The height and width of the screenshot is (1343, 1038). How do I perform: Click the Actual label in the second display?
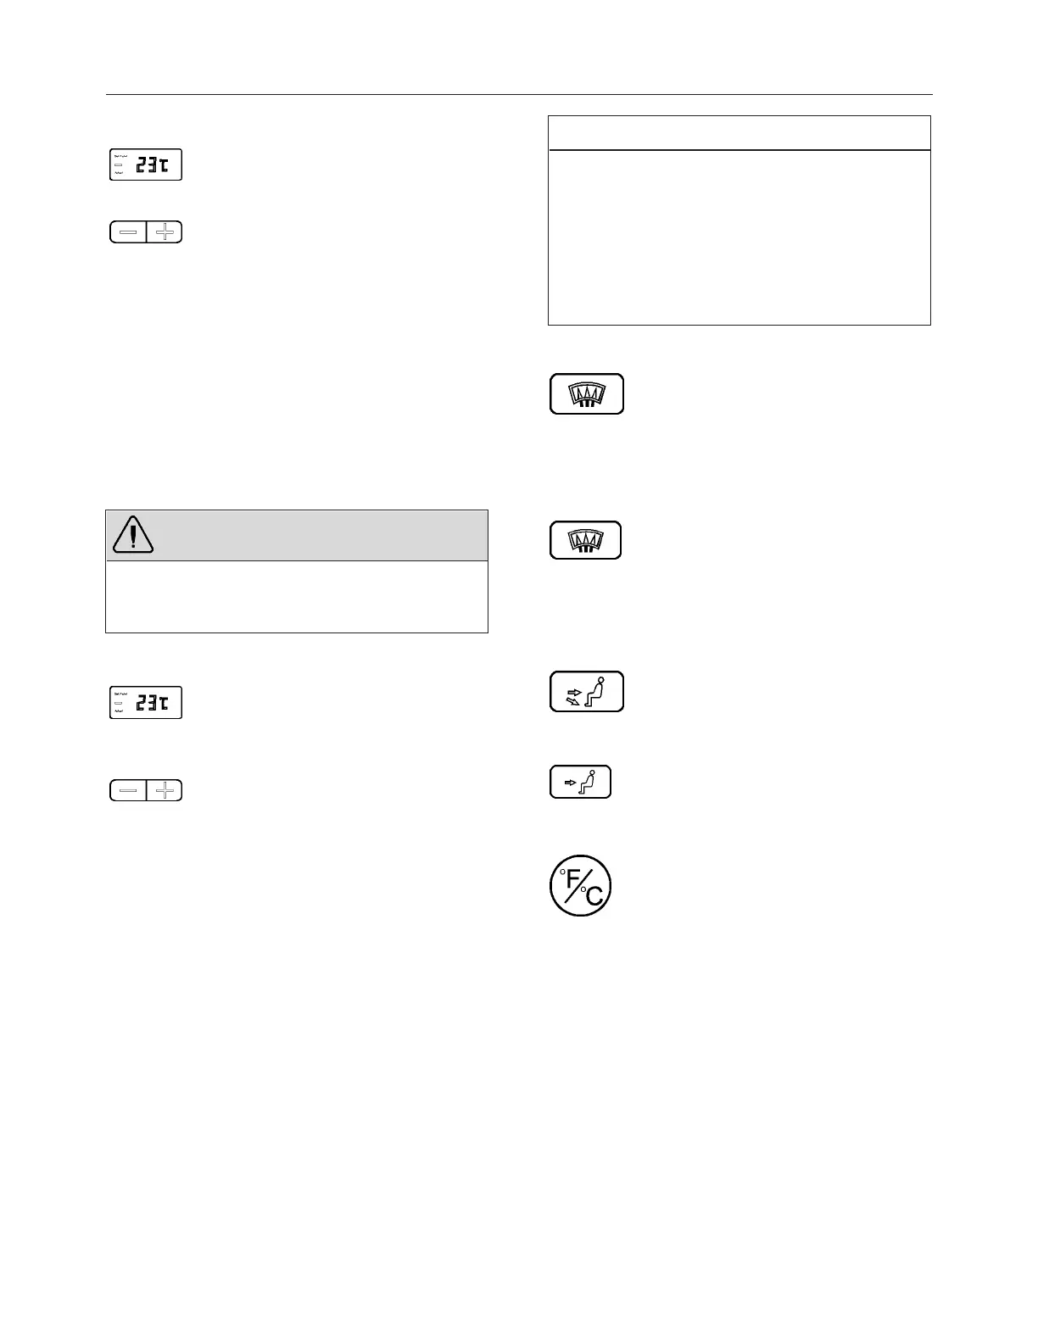pos(119,711)
